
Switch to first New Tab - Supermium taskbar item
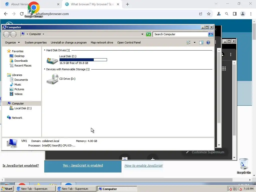click(35, 189)
